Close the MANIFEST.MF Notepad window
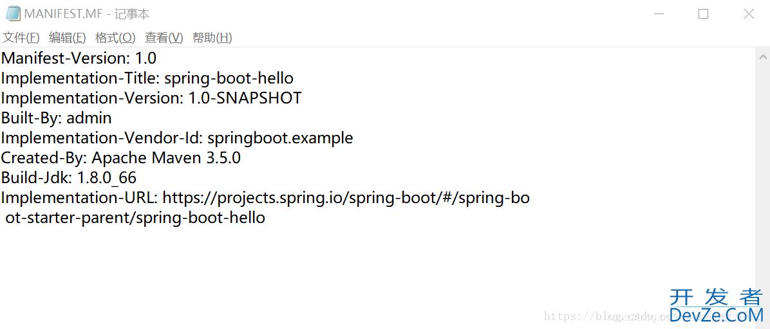Screen dimensions: 770x329 pos(748,13)
